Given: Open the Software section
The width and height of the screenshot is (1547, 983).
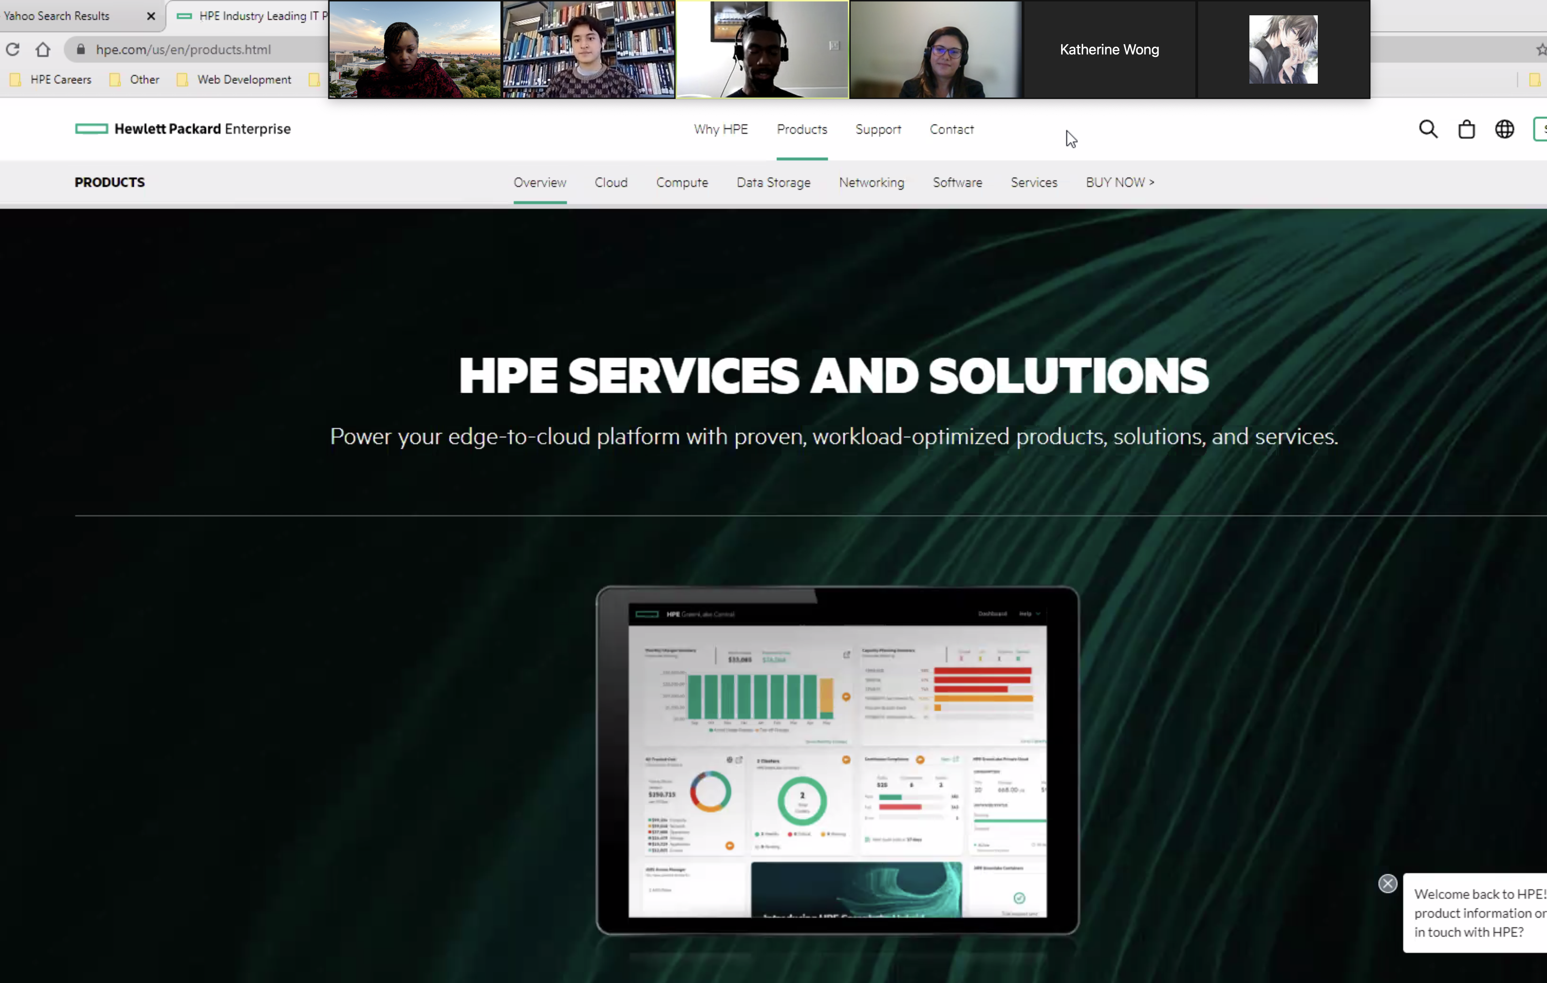Looking at the screenshot, I should [957, 183].
